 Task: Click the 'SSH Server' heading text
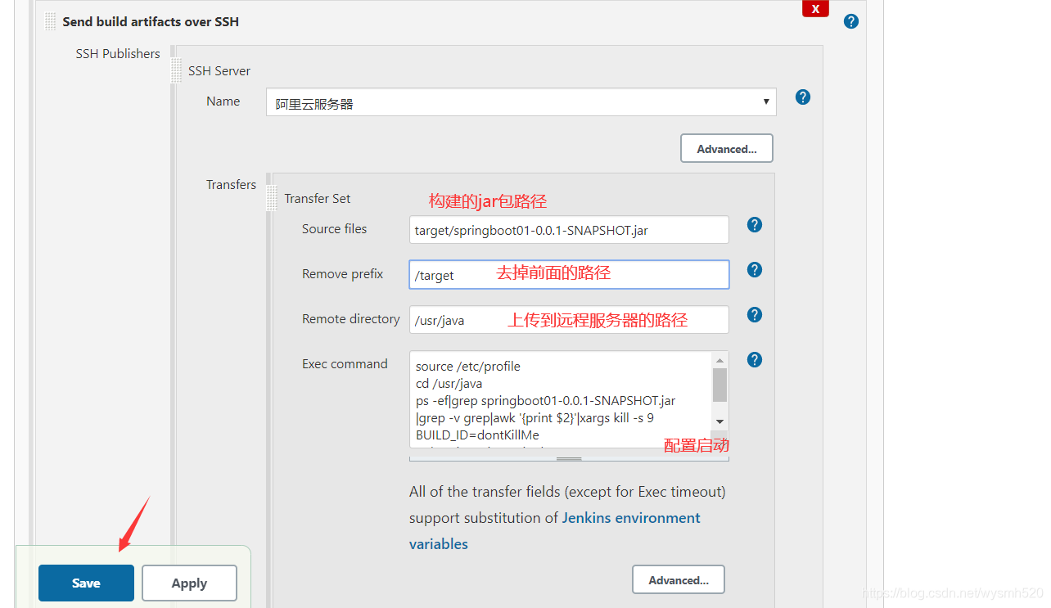click(x=219, y=71)
